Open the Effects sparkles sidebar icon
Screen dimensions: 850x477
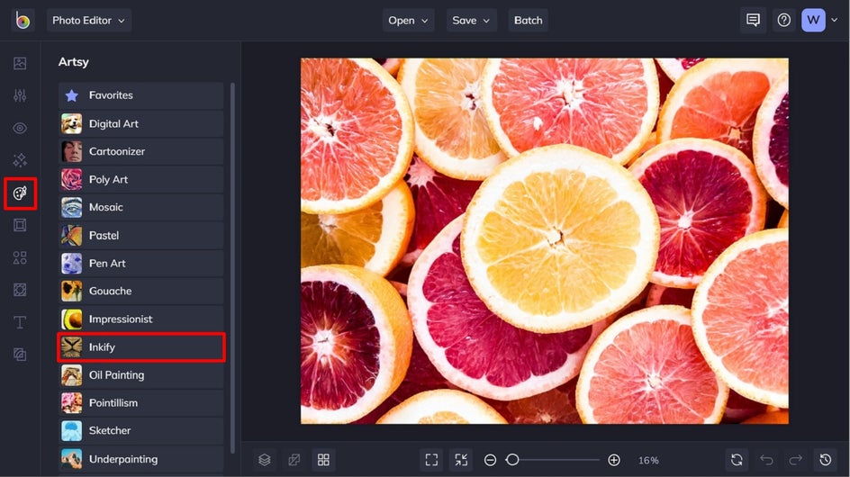click(20, 160)
